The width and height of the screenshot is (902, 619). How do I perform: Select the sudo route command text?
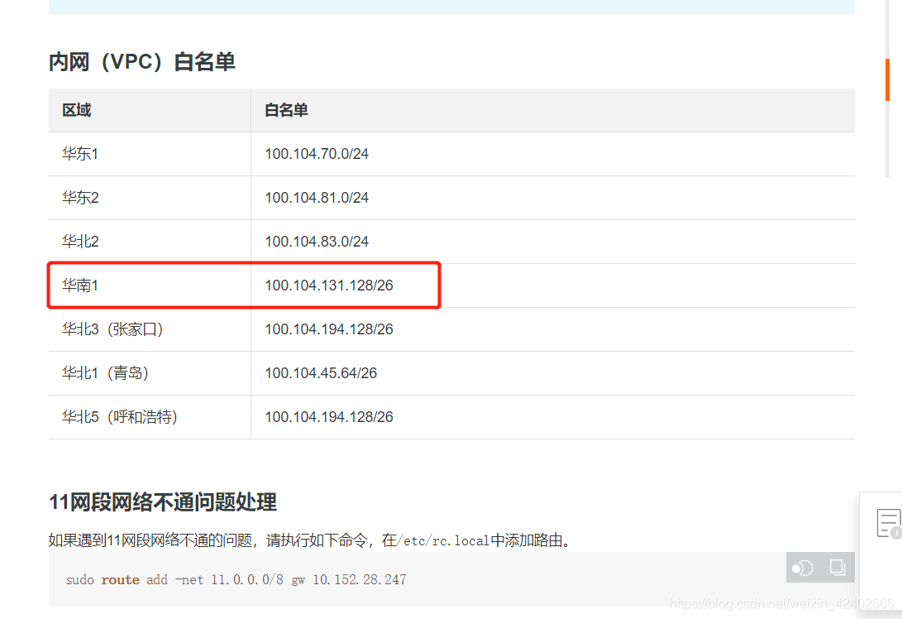point(236,579)
